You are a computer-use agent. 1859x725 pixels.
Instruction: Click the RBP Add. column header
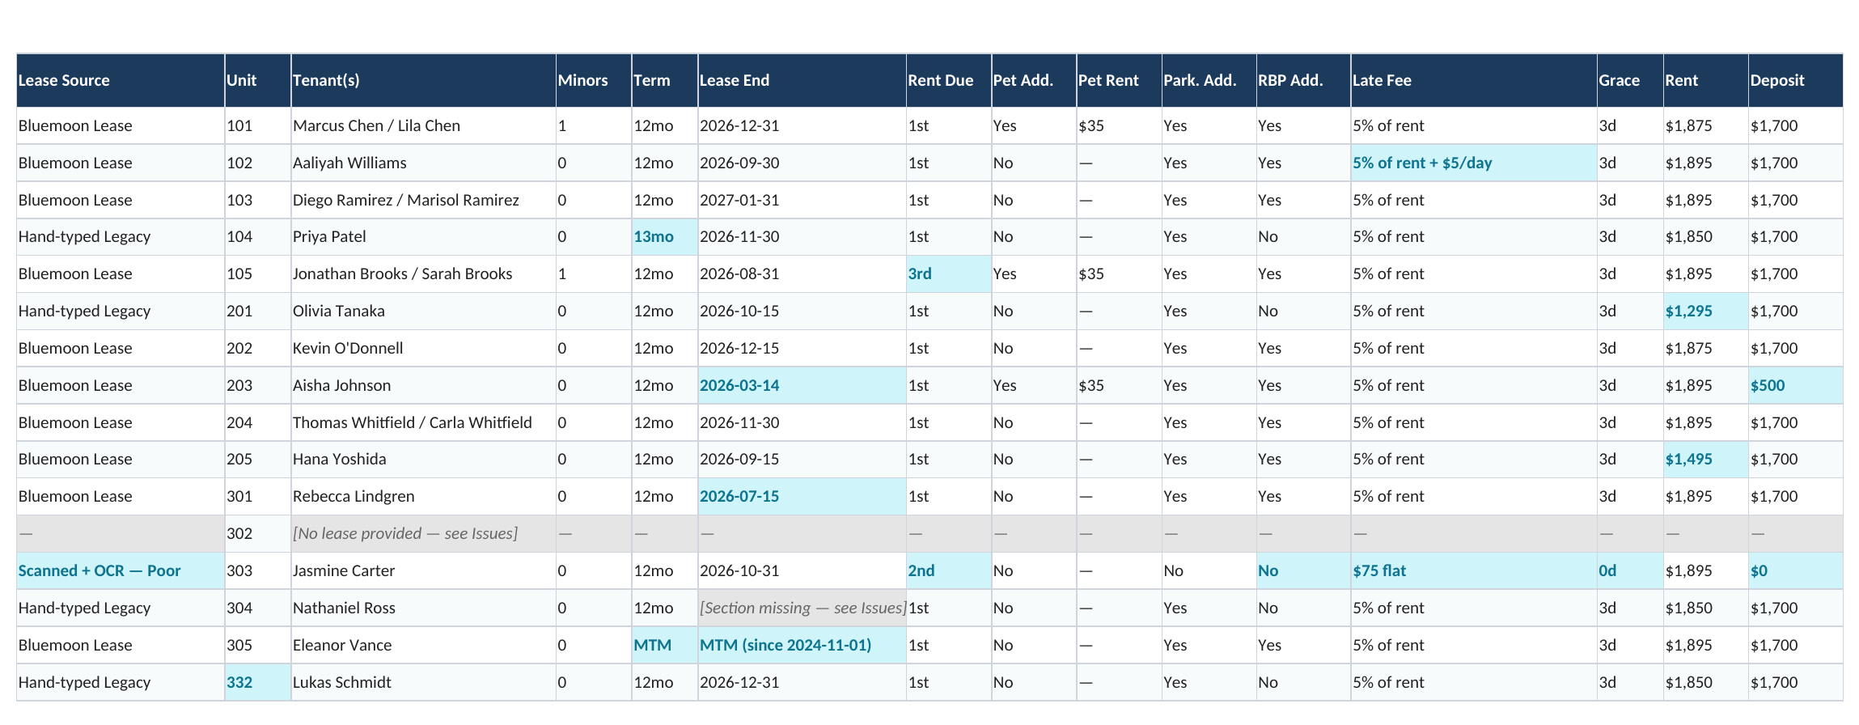click(x=1303, y=80)
